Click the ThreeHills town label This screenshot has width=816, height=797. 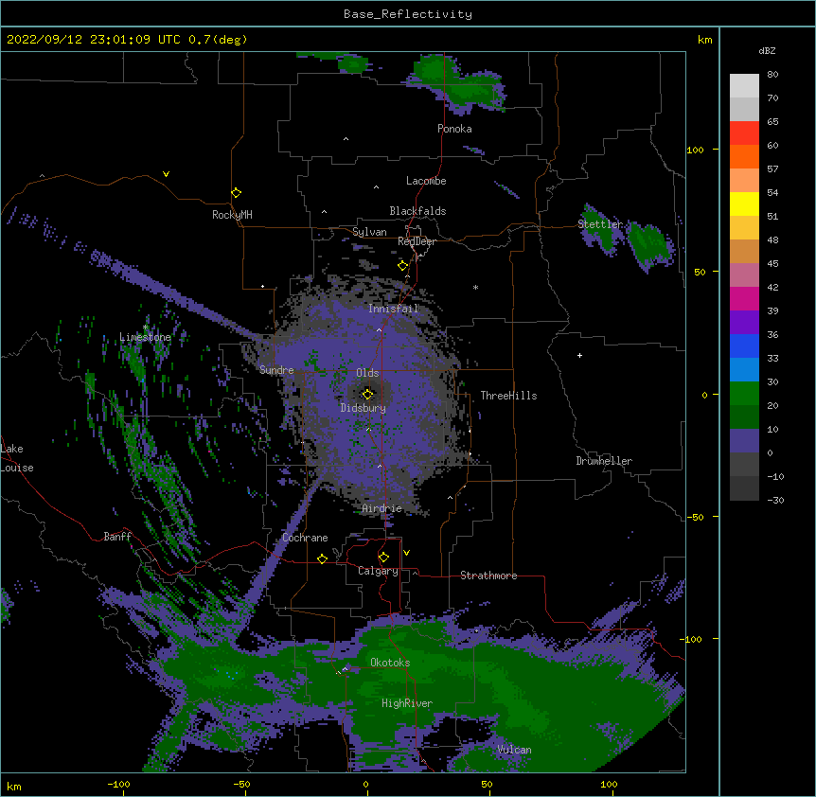(x=508, y=396)
